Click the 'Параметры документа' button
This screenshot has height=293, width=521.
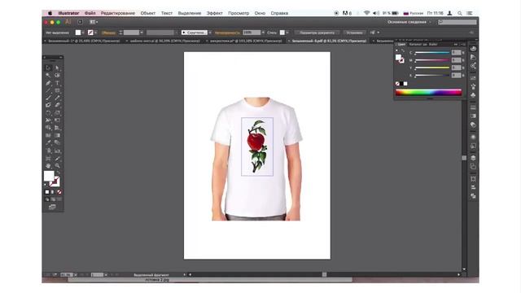point(317,33)
